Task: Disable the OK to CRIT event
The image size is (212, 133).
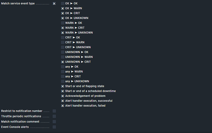Action: (x=63, y=13)
